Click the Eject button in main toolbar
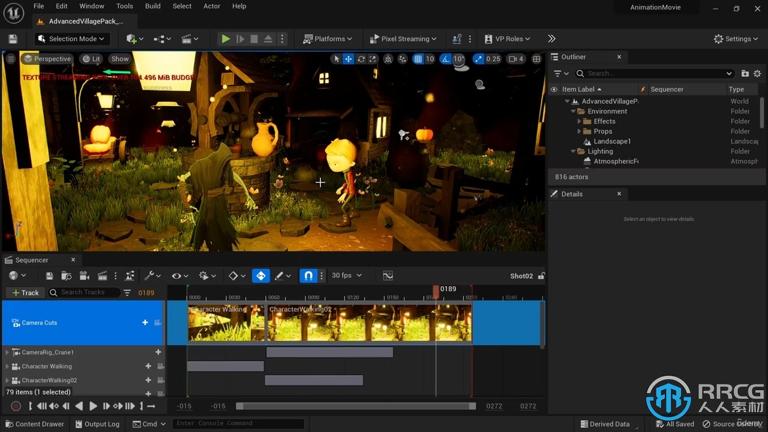This screenshot has width=768, height=432. (268, 39)
